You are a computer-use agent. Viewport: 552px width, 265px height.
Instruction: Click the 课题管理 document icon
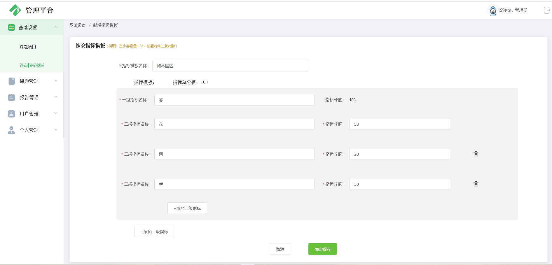12,81
